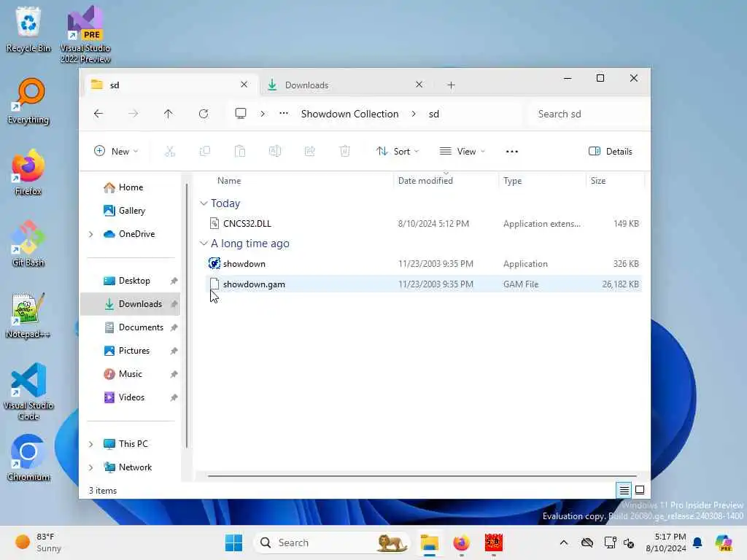
Task: Select the CNCS32.DLL file
Action: tap(424, 223)
